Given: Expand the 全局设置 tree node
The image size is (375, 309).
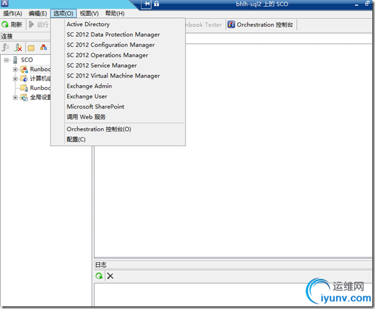Looking at the screenshot, I should pos(15,98).
